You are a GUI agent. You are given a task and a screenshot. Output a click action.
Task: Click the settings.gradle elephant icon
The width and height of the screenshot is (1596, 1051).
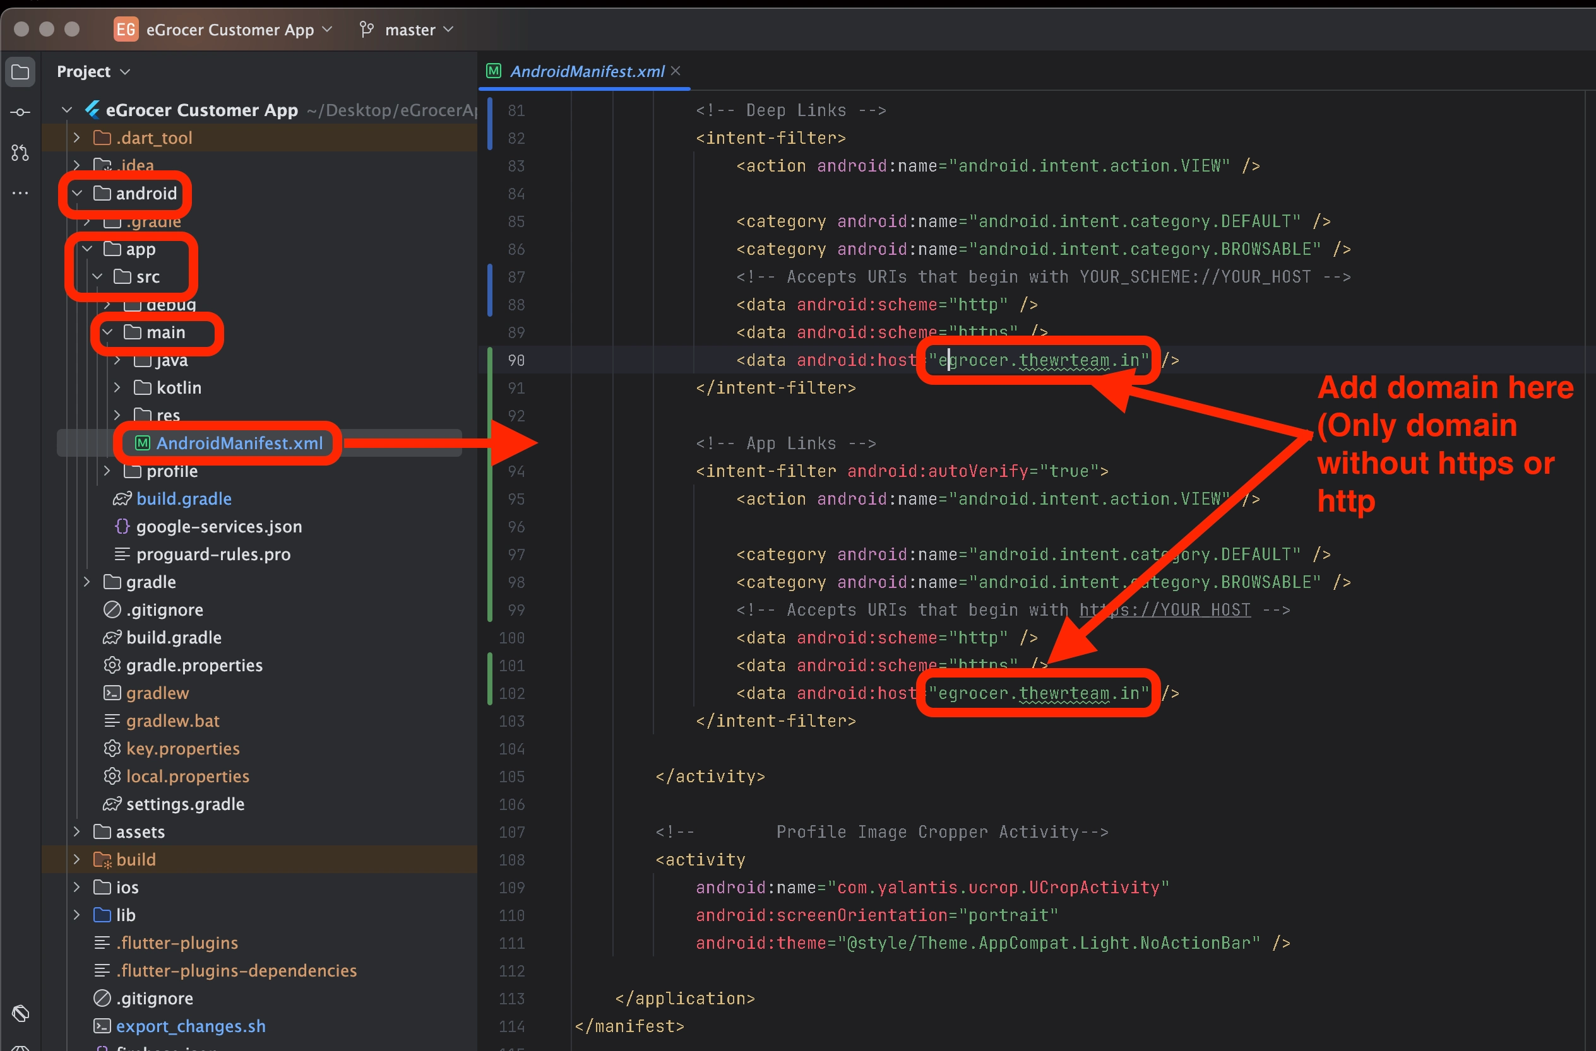(x=112, y=804)
